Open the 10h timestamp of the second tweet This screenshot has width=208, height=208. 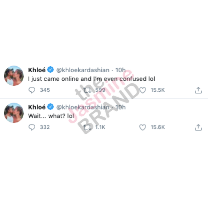coord(121,107)
